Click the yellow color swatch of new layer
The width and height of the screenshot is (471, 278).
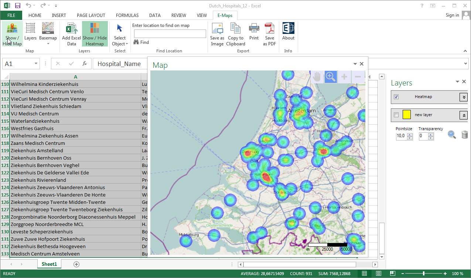click(406, 115)
